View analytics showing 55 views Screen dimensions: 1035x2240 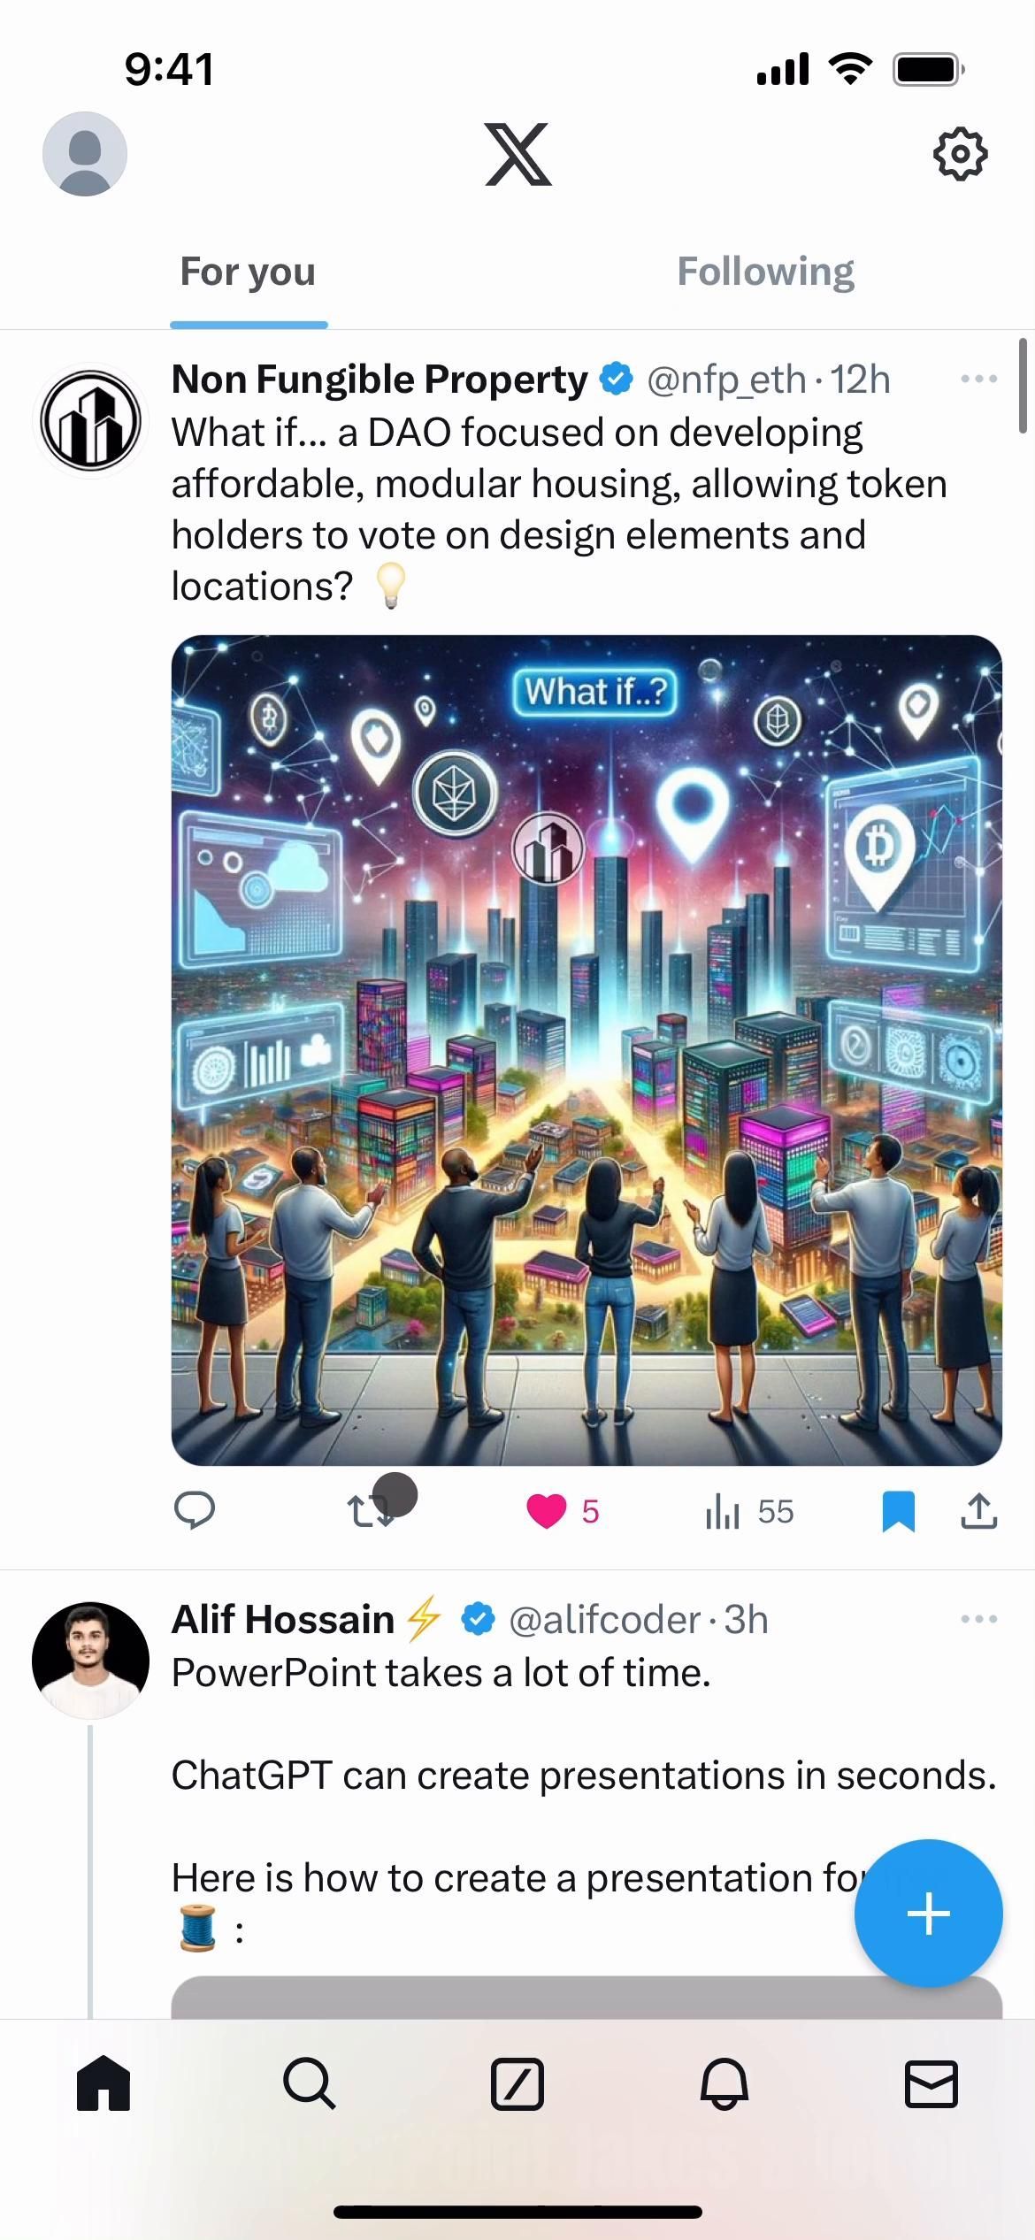click(749, 1511)
